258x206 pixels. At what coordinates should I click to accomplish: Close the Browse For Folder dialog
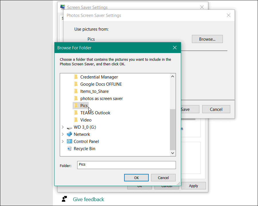175,48
